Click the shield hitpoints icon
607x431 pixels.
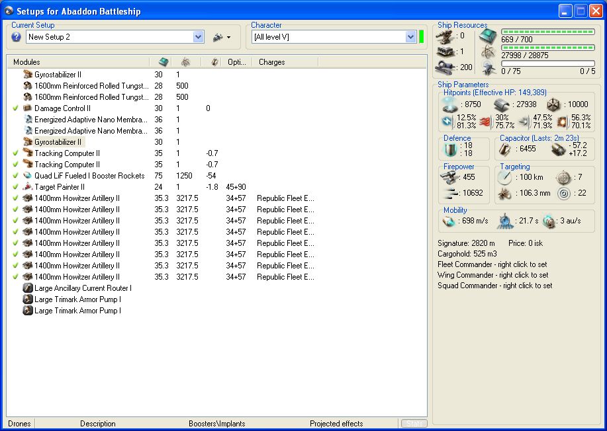[x=449, y=104]
